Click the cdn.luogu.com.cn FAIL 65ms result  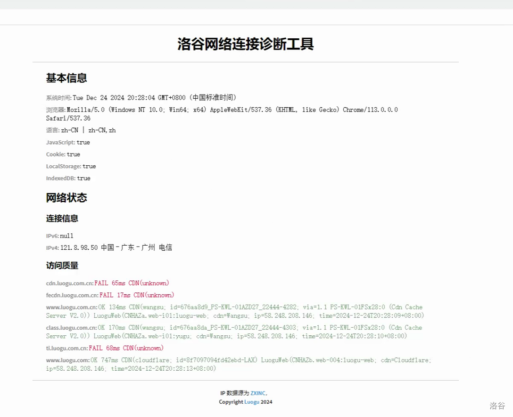[131, 283]
